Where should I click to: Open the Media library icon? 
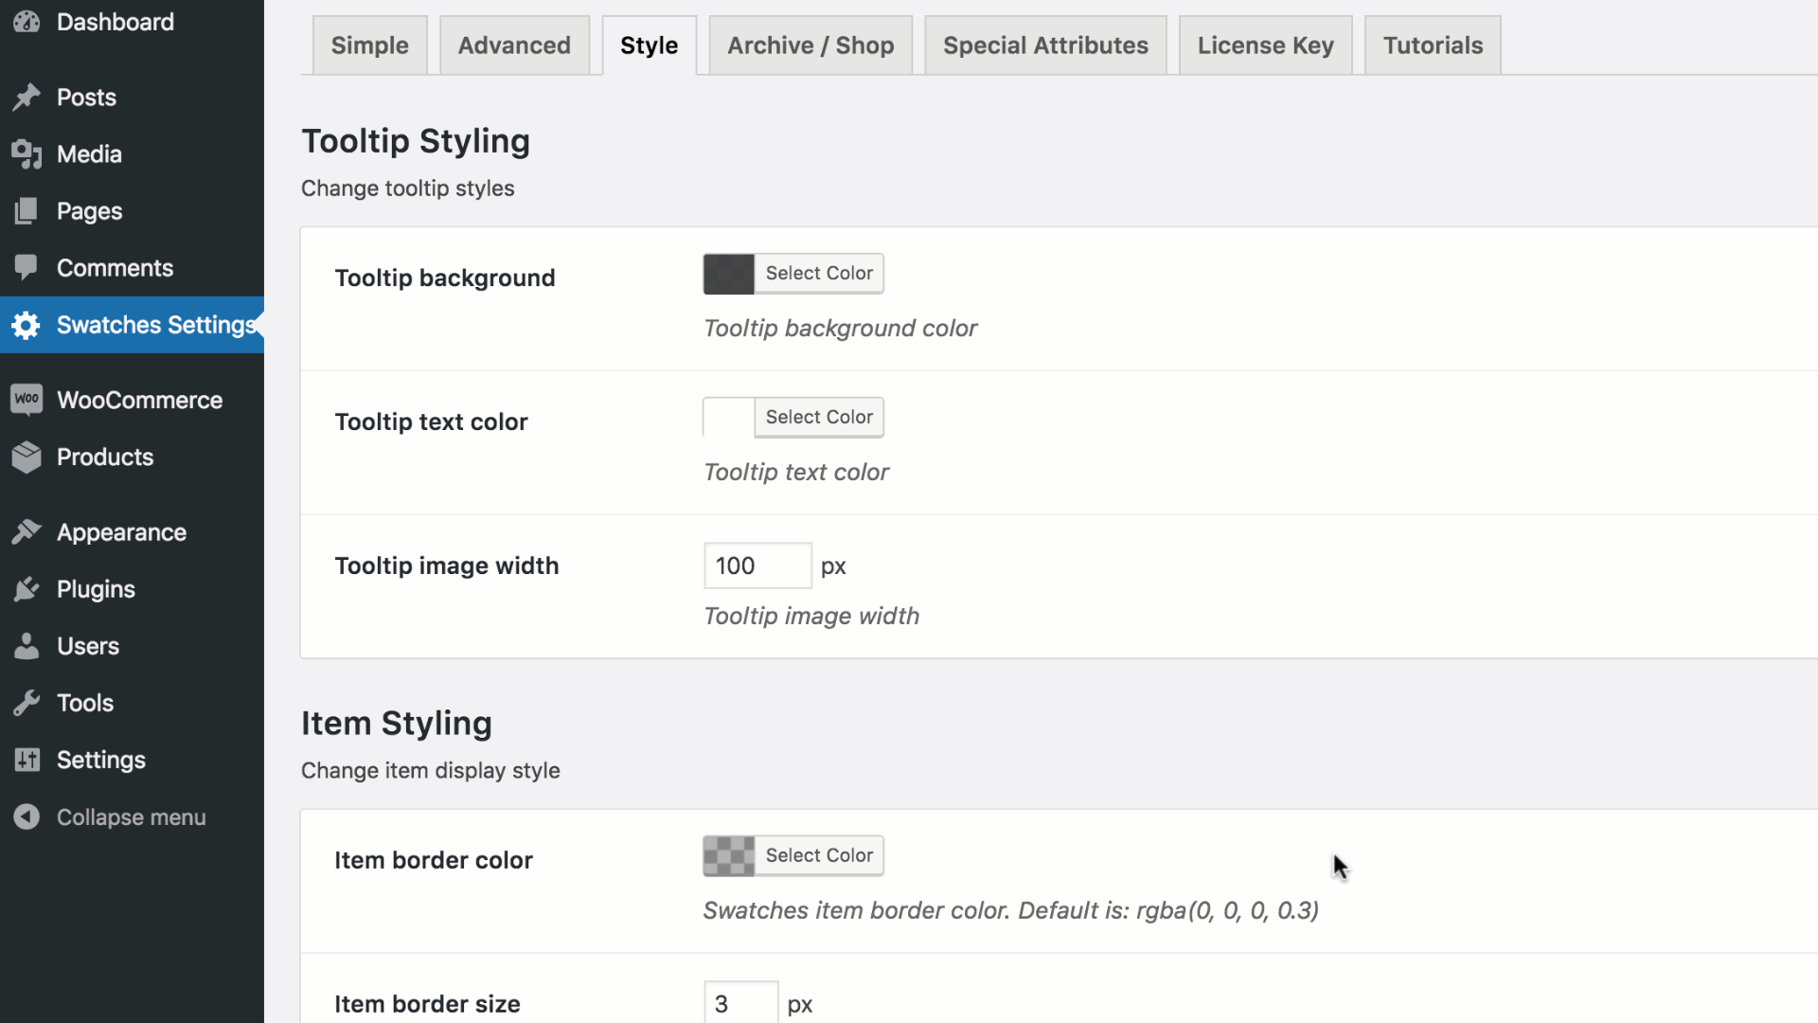click(27, 153)
